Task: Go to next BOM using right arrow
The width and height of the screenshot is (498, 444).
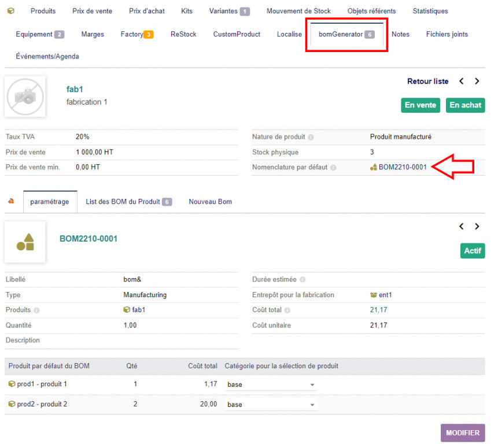Action: (x=477, y=227)
